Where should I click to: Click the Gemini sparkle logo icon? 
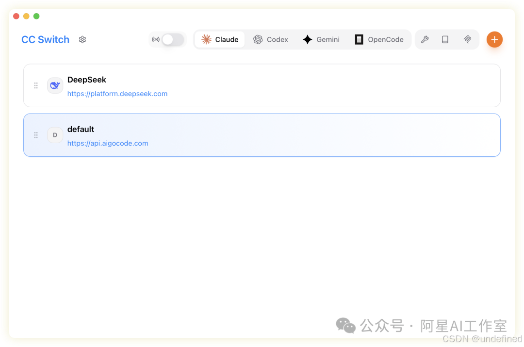[x=308, y=39]
